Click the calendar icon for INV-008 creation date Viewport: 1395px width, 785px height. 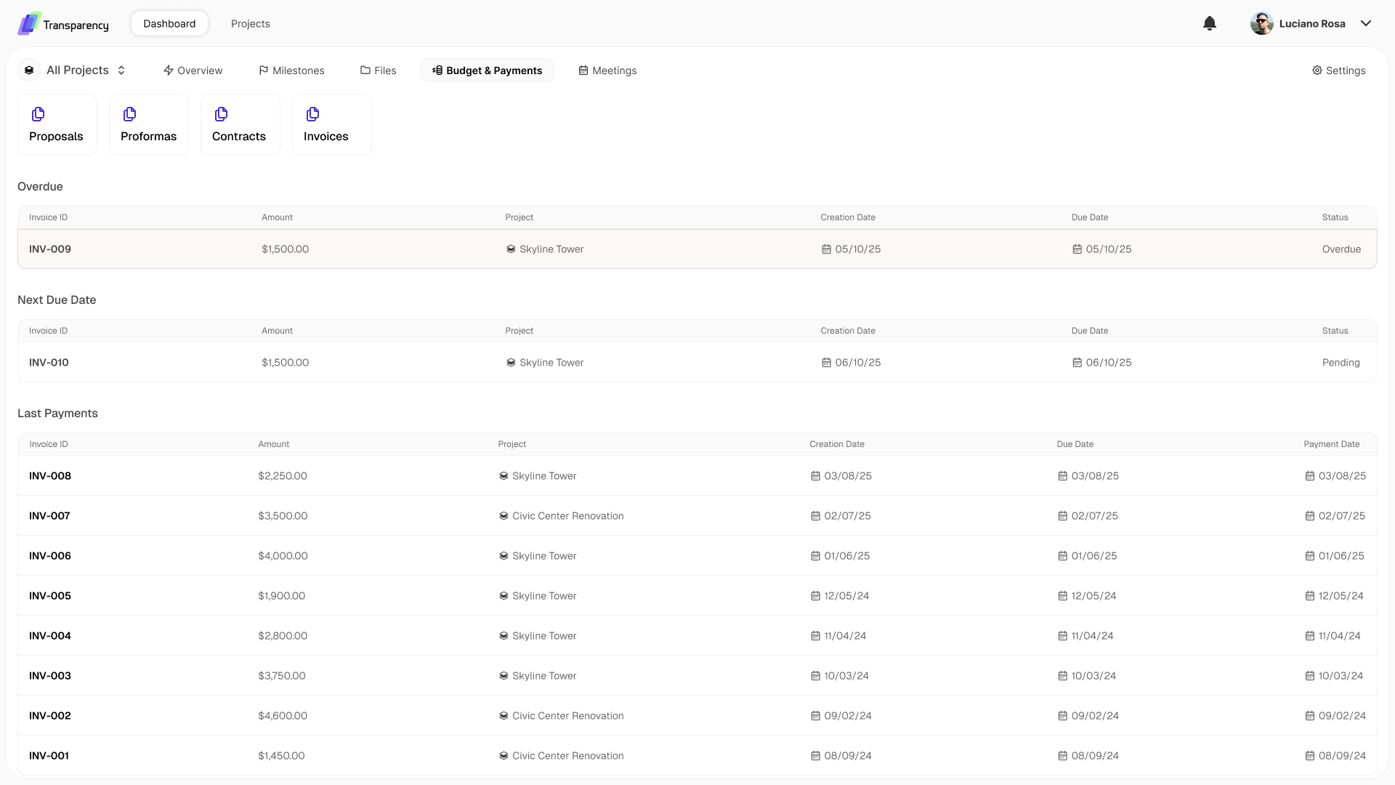pyautogui.click(x=815, y=476)
